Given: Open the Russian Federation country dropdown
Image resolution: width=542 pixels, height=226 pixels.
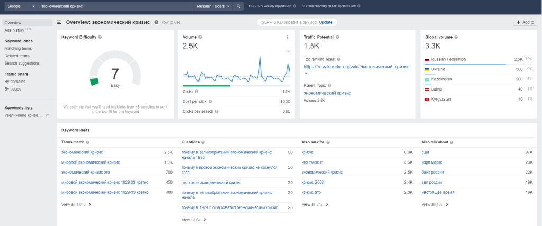Looking at the screenshot, I should [x=213, y=6].
